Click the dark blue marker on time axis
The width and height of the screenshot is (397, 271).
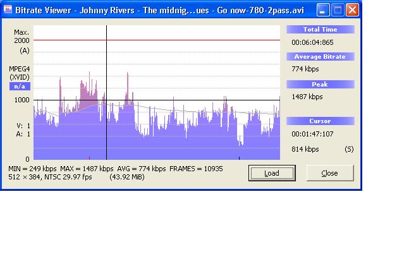tap(239, 158)
